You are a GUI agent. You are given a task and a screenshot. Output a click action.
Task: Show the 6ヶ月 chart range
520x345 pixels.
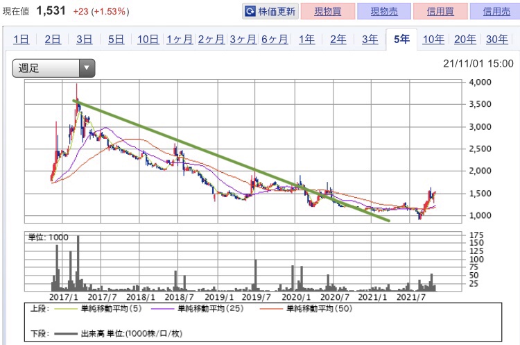coord(275,40)
